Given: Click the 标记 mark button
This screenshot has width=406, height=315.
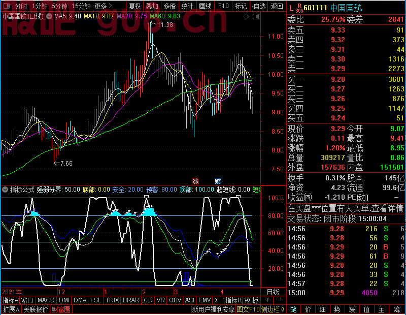Looking at the screenshot, I should coord(241,6).
